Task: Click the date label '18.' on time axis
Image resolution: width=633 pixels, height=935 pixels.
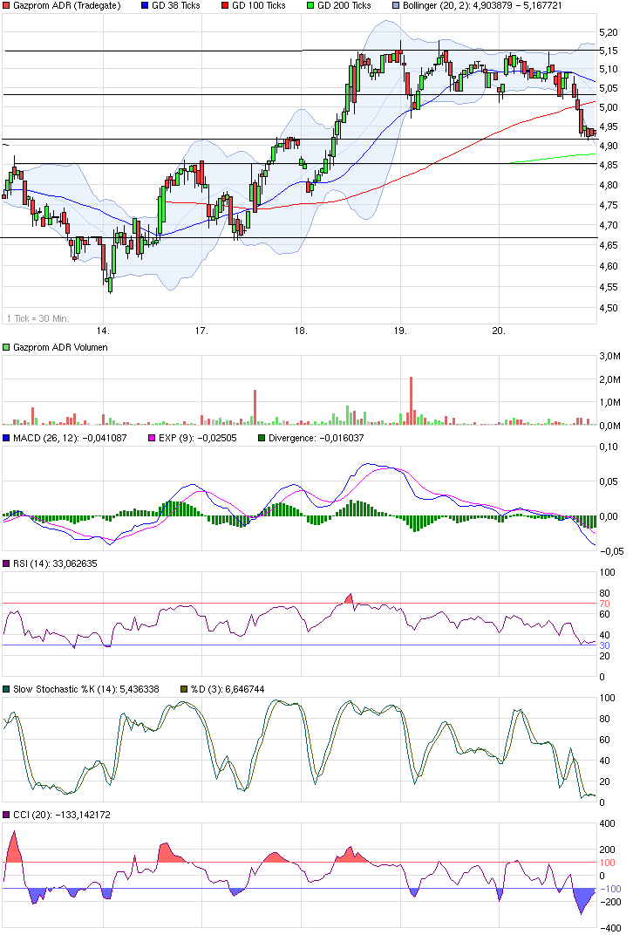Action: click(301, 331)
